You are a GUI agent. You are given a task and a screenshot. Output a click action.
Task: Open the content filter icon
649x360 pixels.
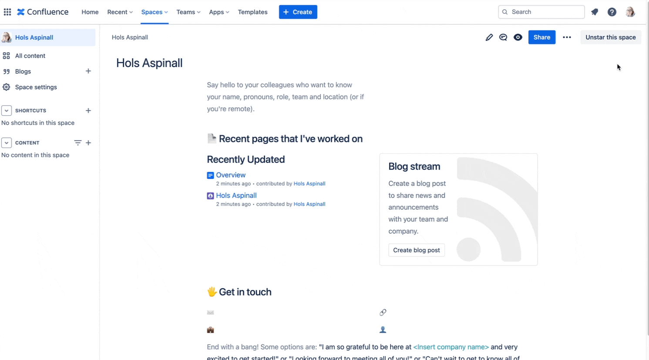point(77,143)
